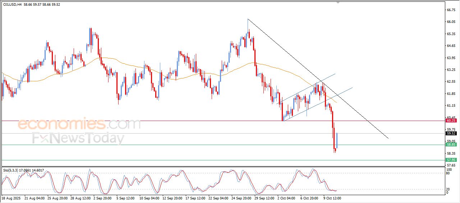Click the 63.25 price scale label
460x203 pixels.
coord(451,70)
